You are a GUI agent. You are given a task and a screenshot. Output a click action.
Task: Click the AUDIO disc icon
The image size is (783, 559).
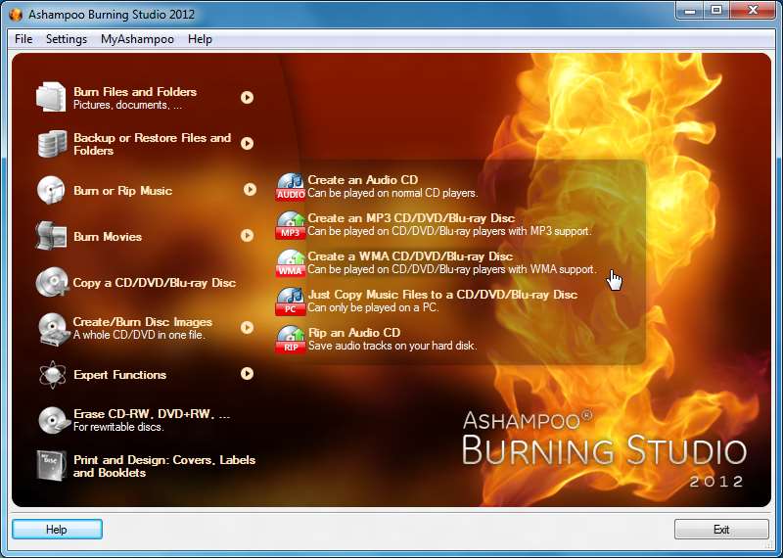tap(291, 187)
